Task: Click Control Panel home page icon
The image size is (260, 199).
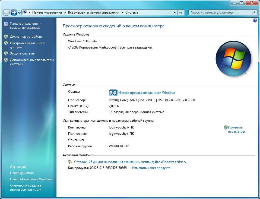Action: 6,24
